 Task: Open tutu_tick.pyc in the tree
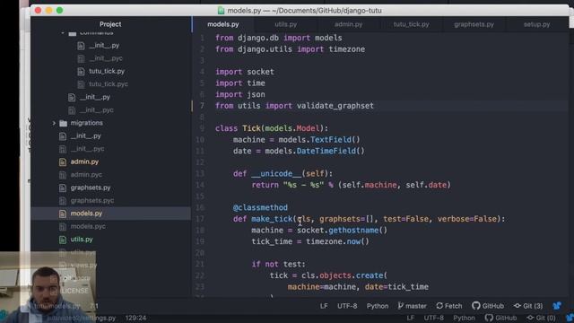(109, 84)
